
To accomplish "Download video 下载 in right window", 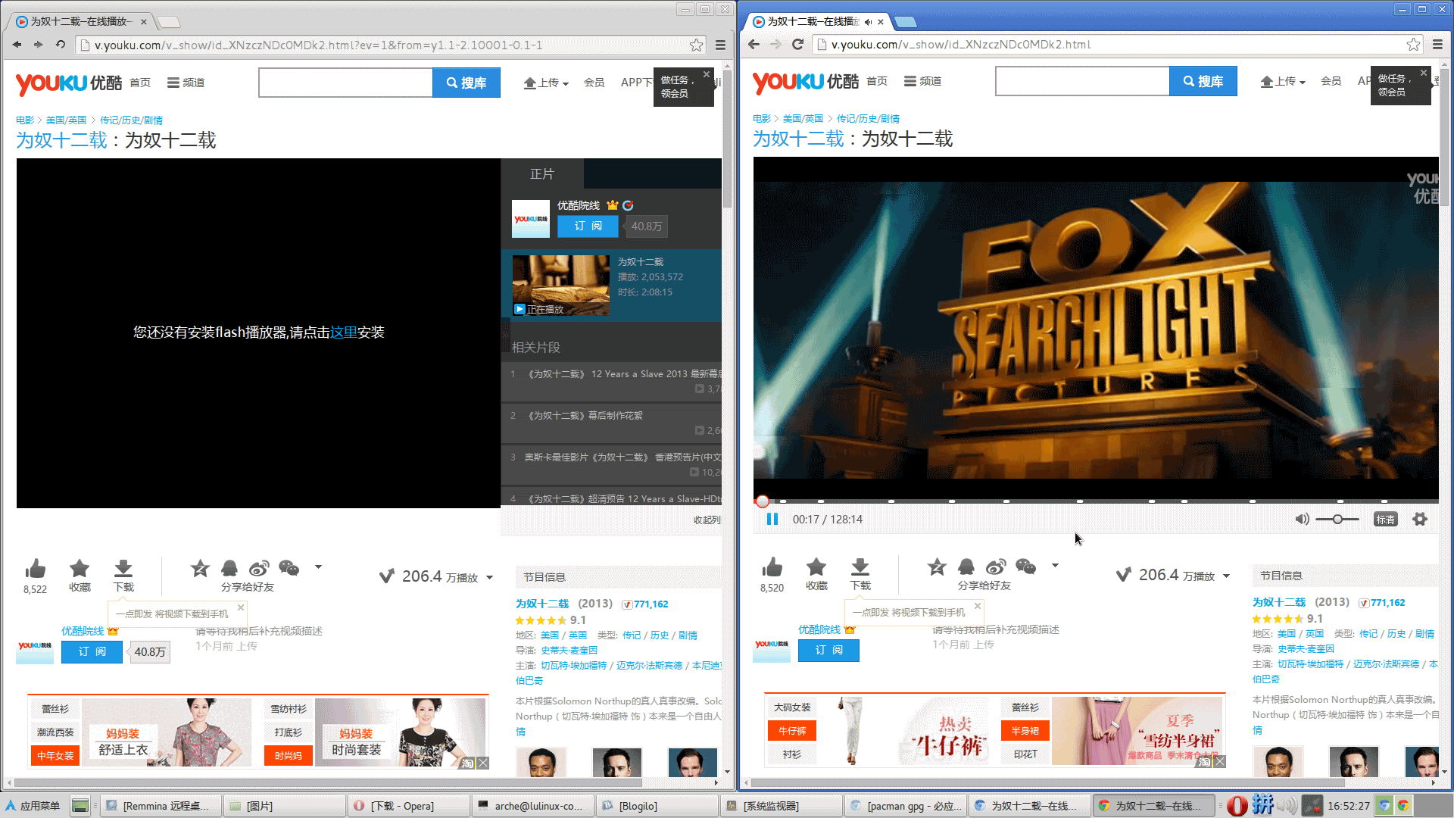I will pyautogui.click(x=860, y=573).
